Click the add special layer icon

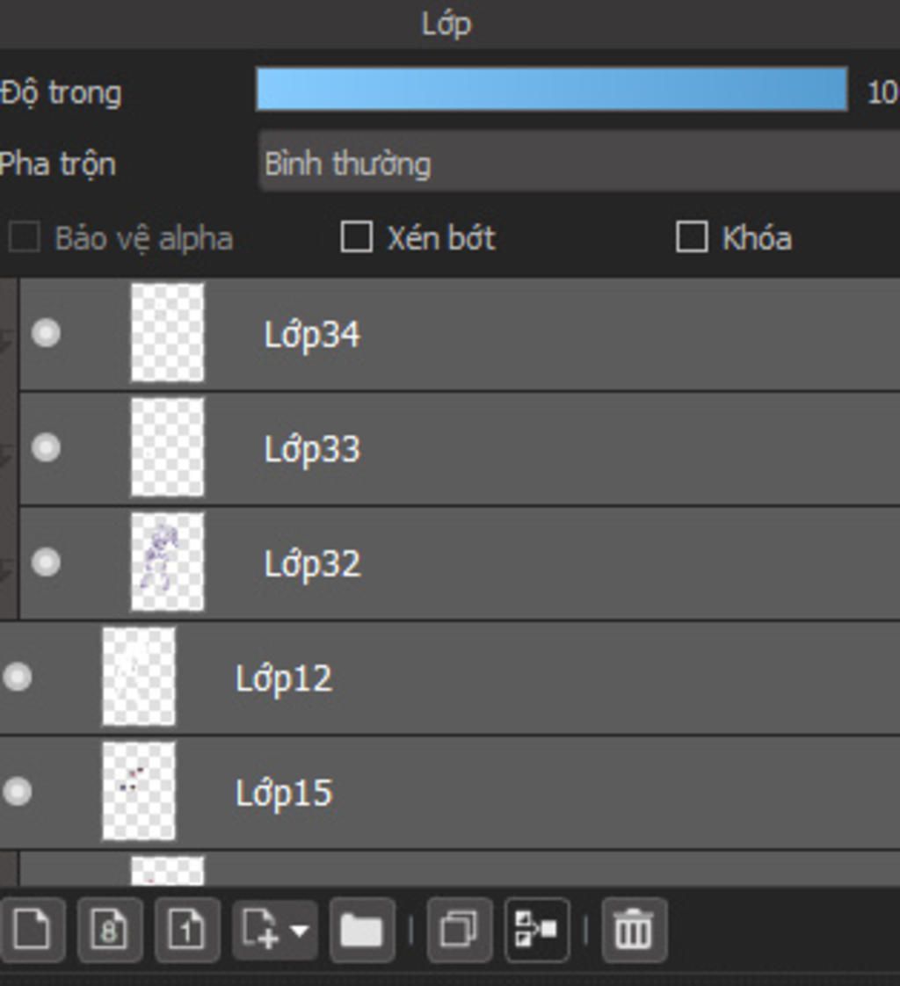pos(260,929)
